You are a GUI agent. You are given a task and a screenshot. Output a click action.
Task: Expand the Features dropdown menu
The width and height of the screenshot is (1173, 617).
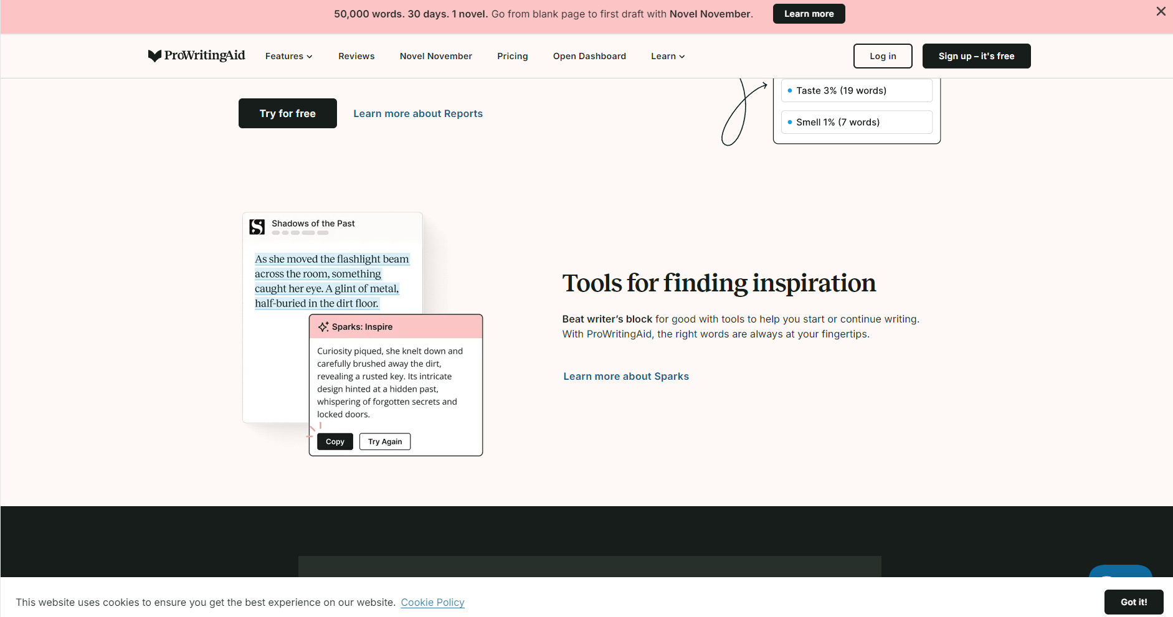click(288, 56)
